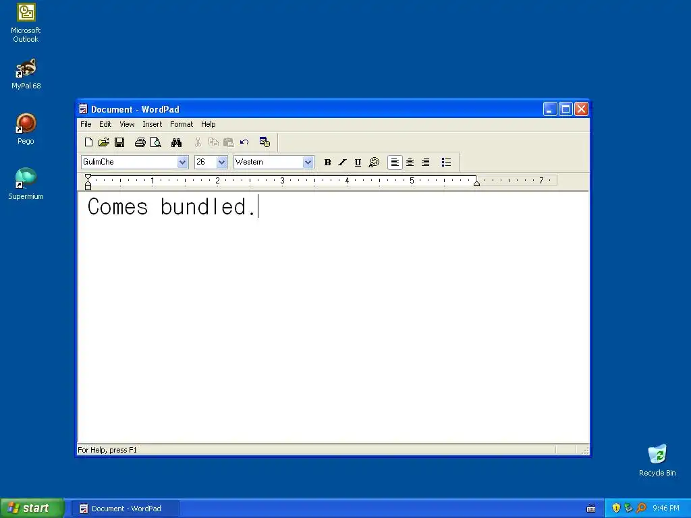Screen dimensions: 691x518
Task: Click the right indent marker on the ruler
Action: click(x=476, y=183)
